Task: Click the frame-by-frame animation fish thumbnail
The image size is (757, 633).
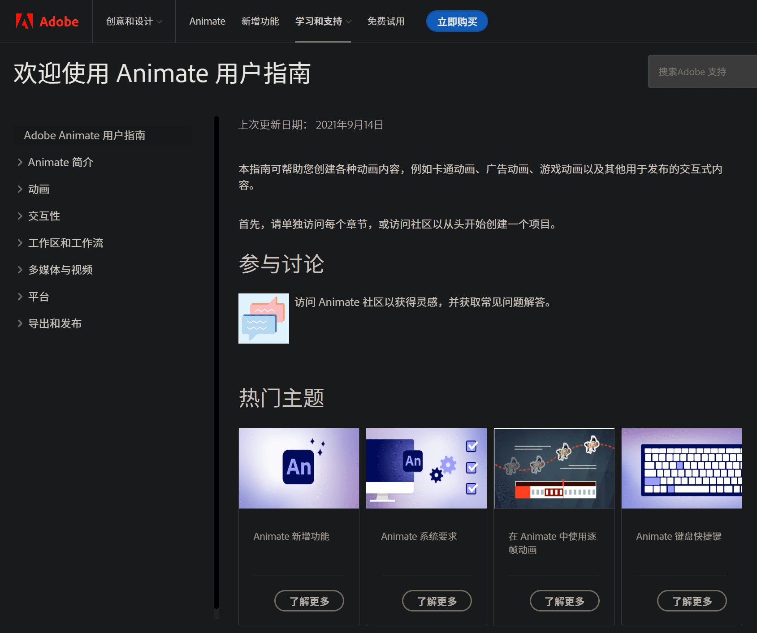Action: [554, 468]
